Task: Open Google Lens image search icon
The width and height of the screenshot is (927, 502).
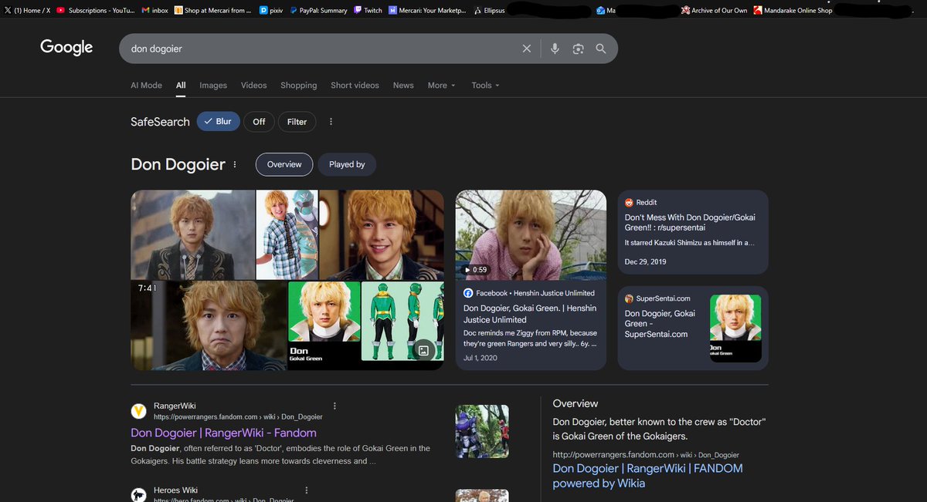Action: (578, 49)
